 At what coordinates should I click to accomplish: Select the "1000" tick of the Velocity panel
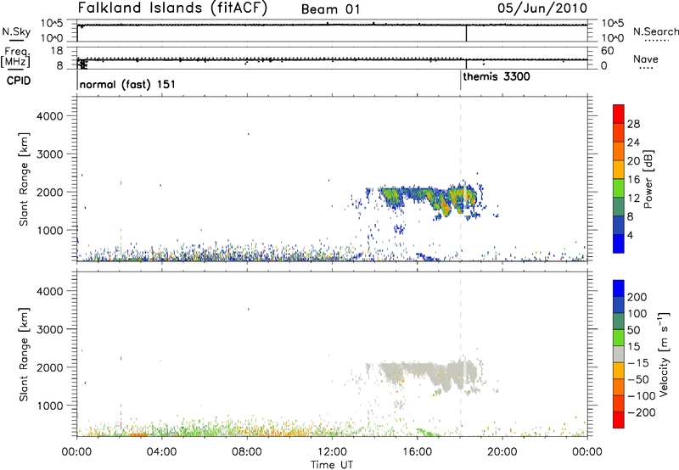(49, 406)
